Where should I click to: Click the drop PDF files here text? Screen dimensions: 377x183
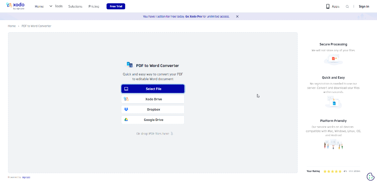(153, 134)
